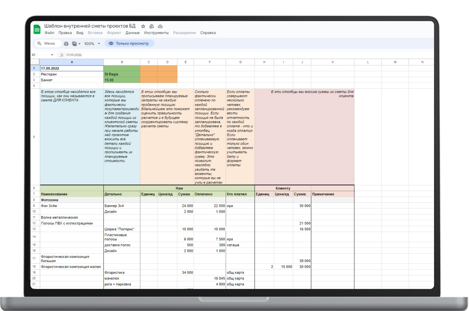The image size is (469, 311).
Task: Select the Примечание header cell
Action: click(333, 194)
